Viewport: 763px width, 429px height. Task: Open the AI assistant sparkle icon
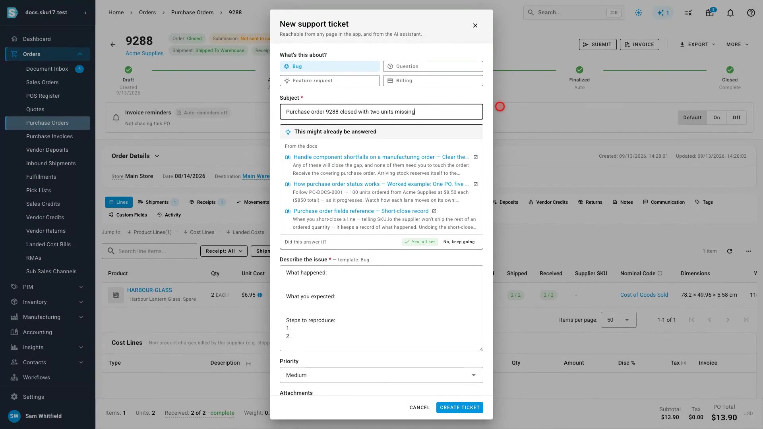663,13
